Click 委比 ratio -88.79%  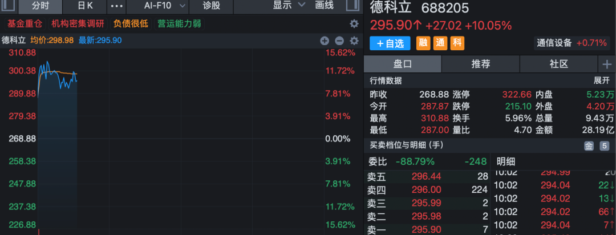415,162
